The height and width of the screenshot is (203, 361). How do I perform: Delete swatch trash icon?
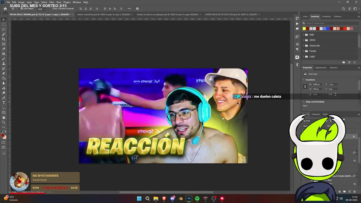tap(355, 62)
